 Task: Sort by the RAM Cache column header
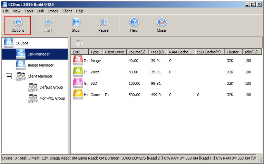click(x=181, y=52)
